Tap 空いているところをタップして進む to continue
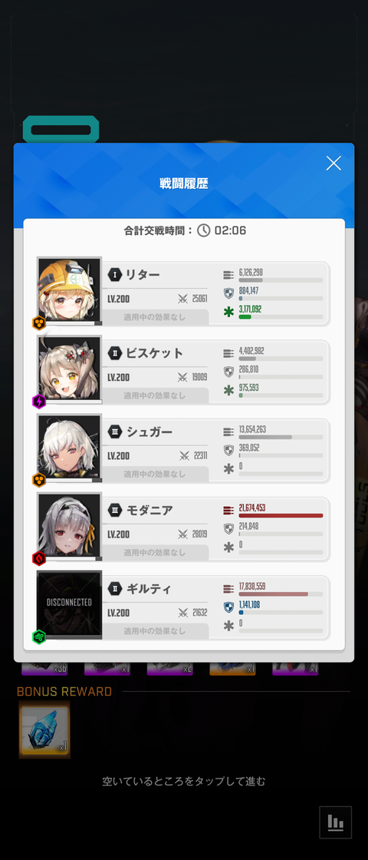368x860 pixels. [x=184, y=781]
